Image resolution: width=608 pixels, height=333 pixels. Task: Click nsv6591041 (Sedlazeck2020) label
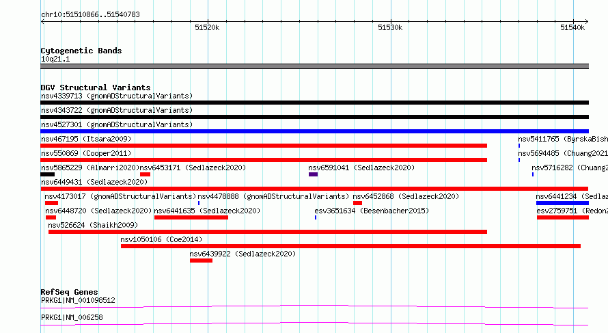[361, 168]
